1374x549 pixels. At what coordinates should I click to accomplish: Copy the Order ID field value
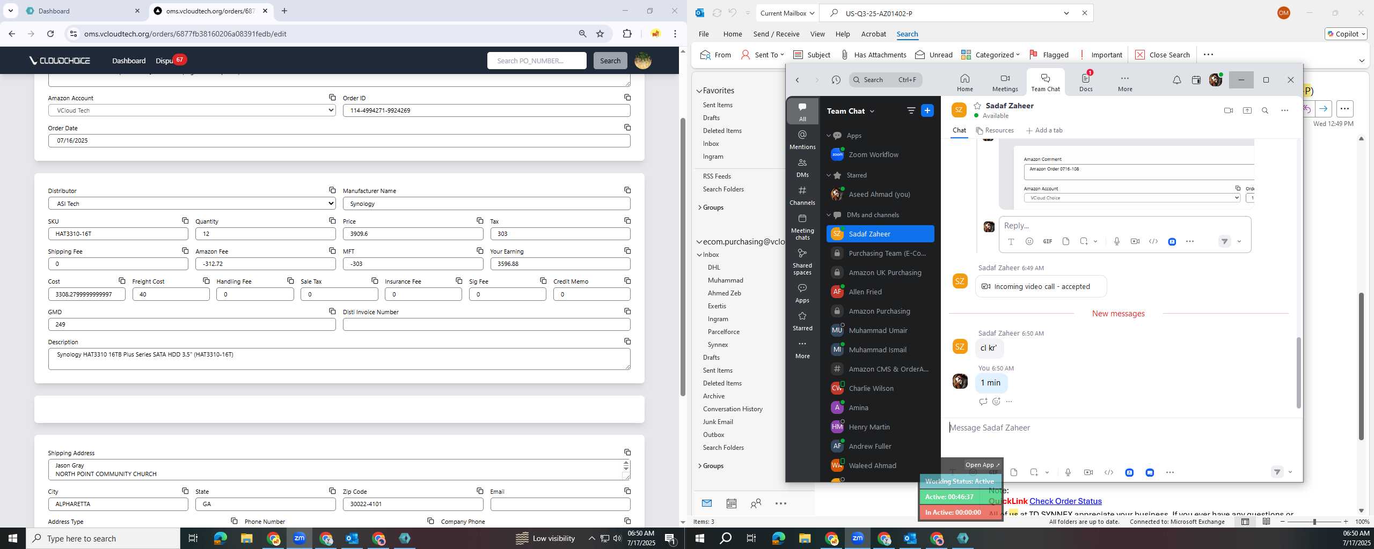(627, 98)
